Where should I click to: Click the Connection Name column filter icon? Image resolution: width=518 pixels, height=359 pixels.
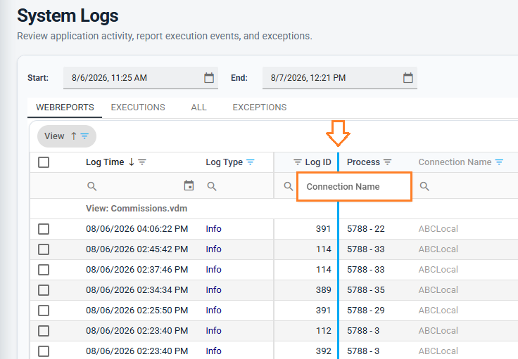[499, 162]
